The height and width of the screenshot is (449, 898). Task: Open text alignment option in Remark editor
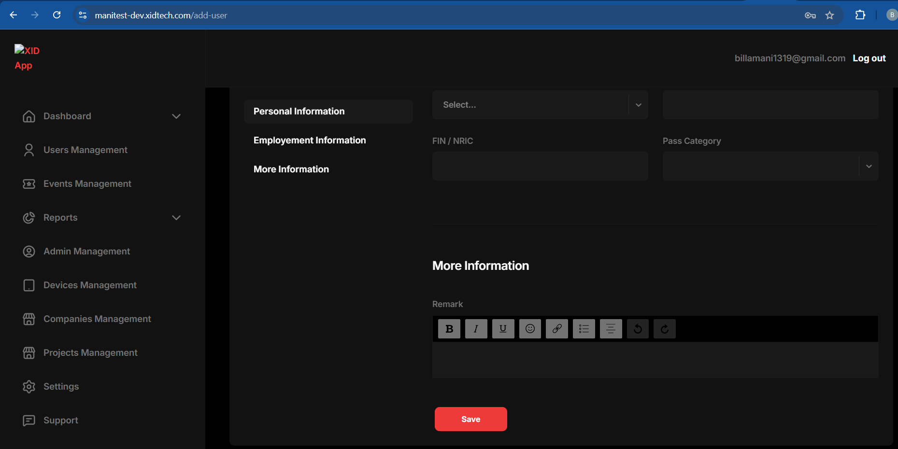611,329
